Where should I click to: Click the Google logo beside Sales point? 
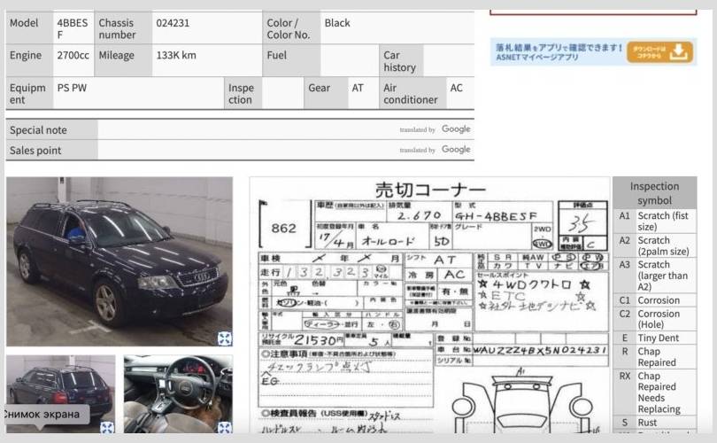click(x=456, y=150)
